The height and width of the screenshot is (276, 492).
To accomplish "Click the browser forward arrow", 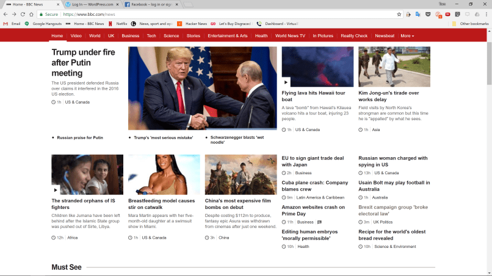I will point(14,15).
